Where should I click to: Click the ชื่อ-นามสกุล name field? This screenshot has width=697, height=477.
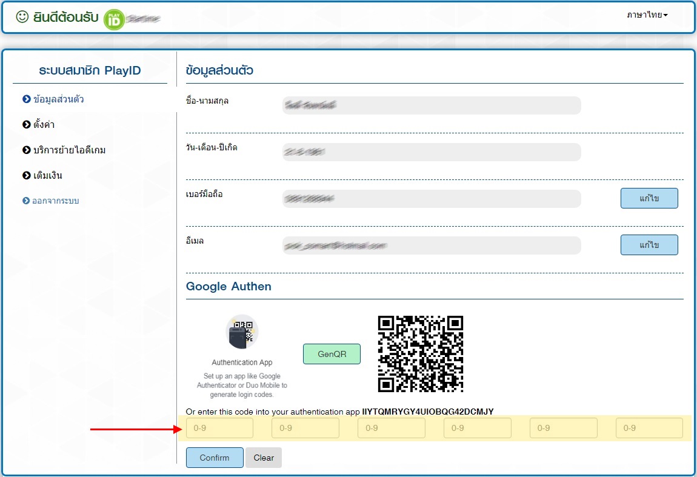[432, 105]
